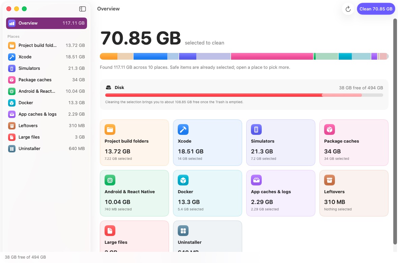This screenshot has height=263, width=398.
Task: Click the Docker cube icon in sidebar
Action: pos(12,103)
